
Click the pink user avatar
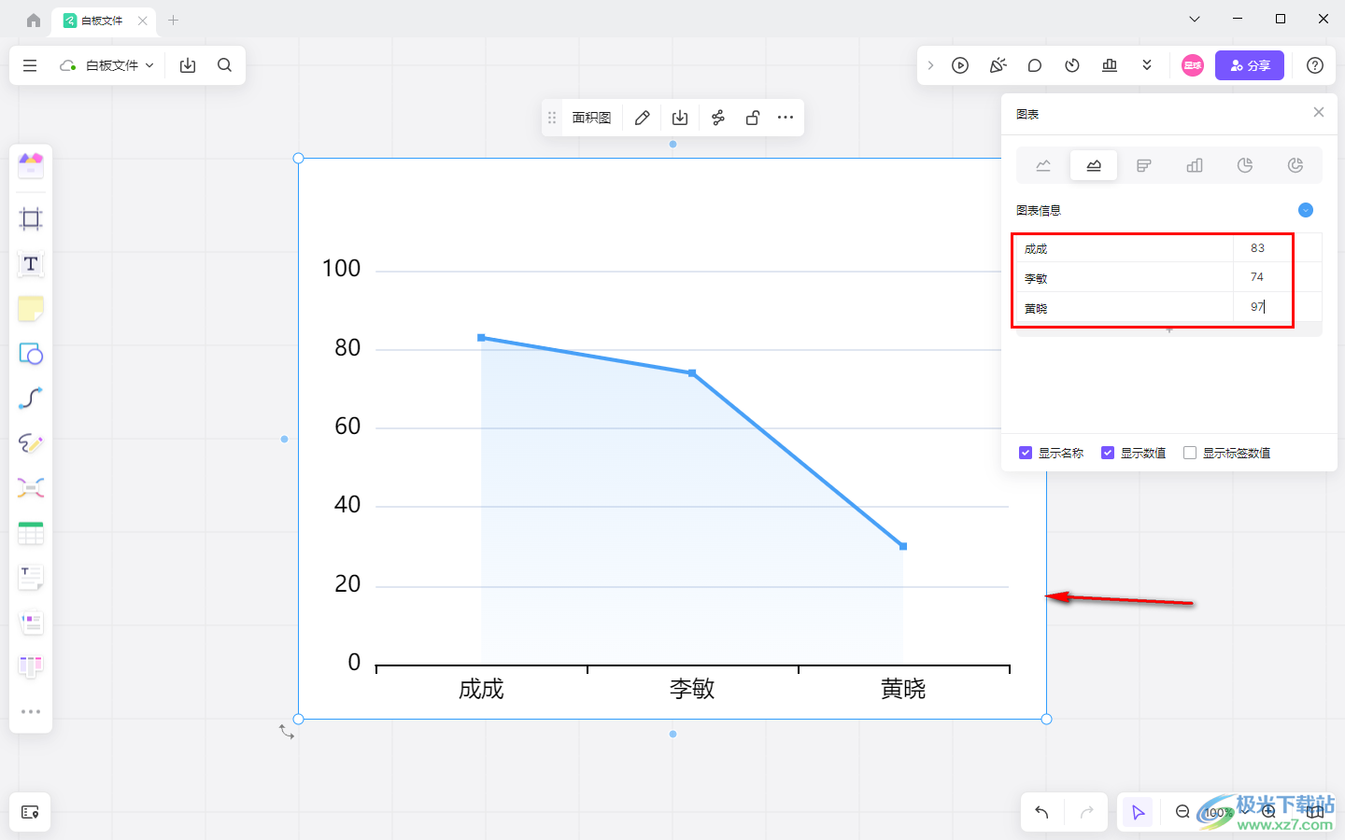point(1193,65)
